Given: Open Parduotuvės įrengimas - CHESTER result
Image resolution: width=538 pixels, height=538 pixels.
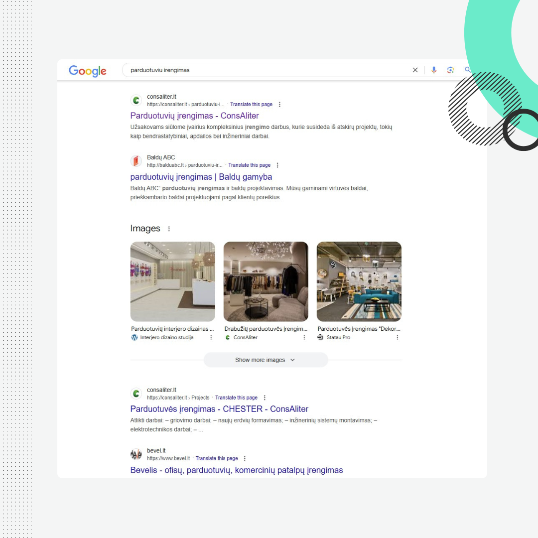Looking at the screenshot, I should pyautogui.click(x=219, y=409).
